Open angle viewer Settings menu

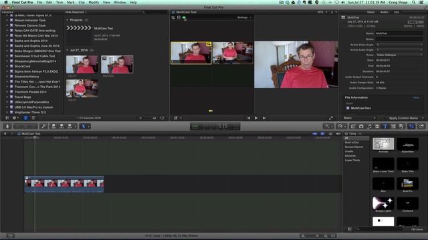[244, 17]
